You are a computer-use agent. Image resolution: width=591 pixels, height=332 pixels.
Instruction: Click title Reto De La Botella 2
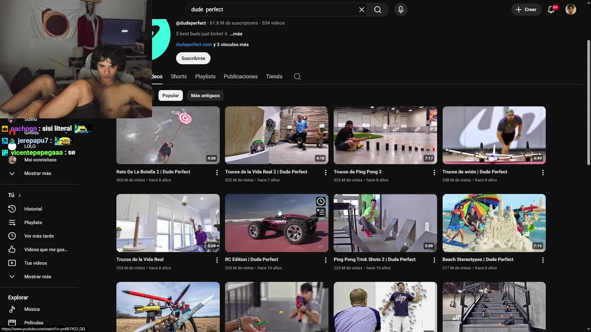[x=153, y=172]
